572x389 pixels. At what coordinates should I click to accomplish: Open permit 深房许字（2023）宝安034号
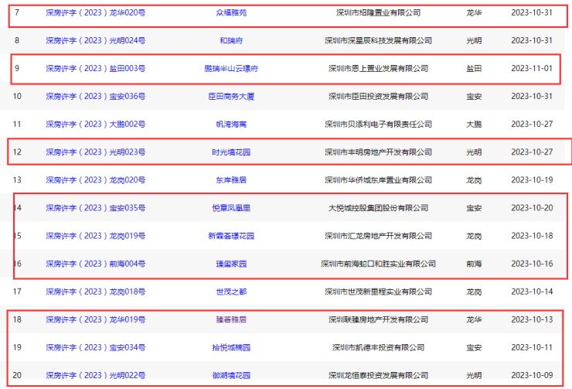(96, 348)
